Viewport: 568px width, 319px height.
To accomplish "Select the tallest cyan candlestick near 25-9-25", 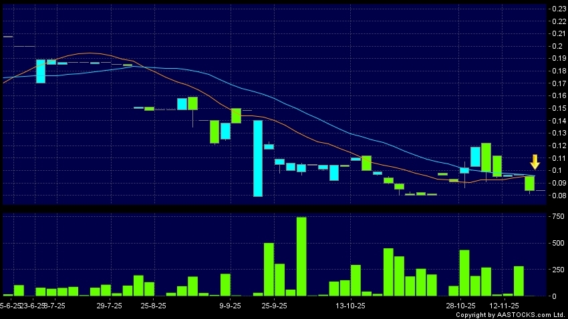I will point(257,158).
